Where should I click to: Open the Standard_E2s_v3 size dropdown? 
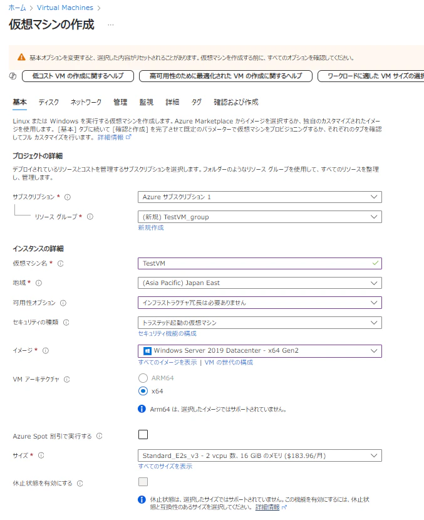pyautogui.click(x=259, y=455)
